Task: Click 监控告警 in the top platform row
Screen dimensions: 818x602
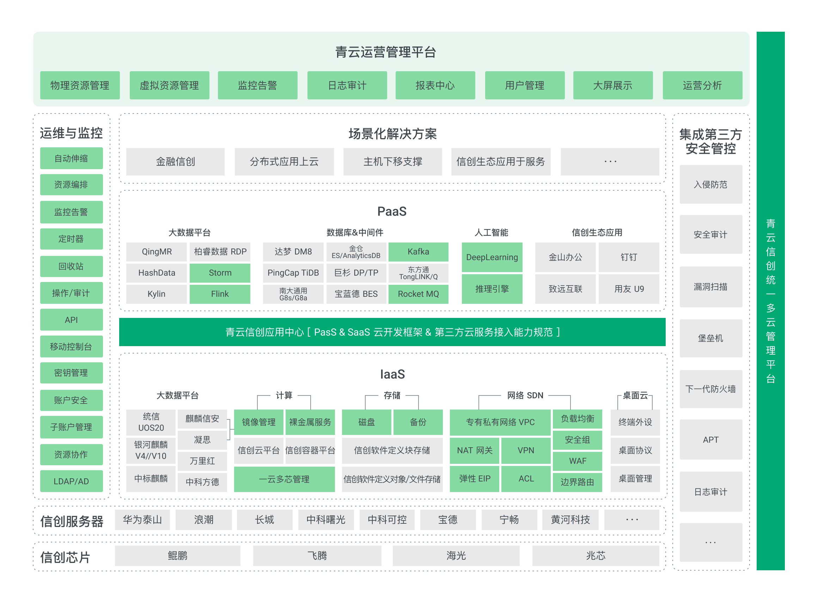Action: click(257, 85)
